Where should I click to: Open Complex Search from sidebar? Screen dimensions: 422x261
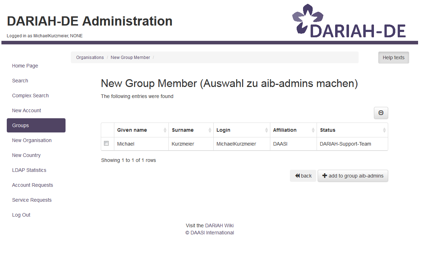click(x=30, y=96)
